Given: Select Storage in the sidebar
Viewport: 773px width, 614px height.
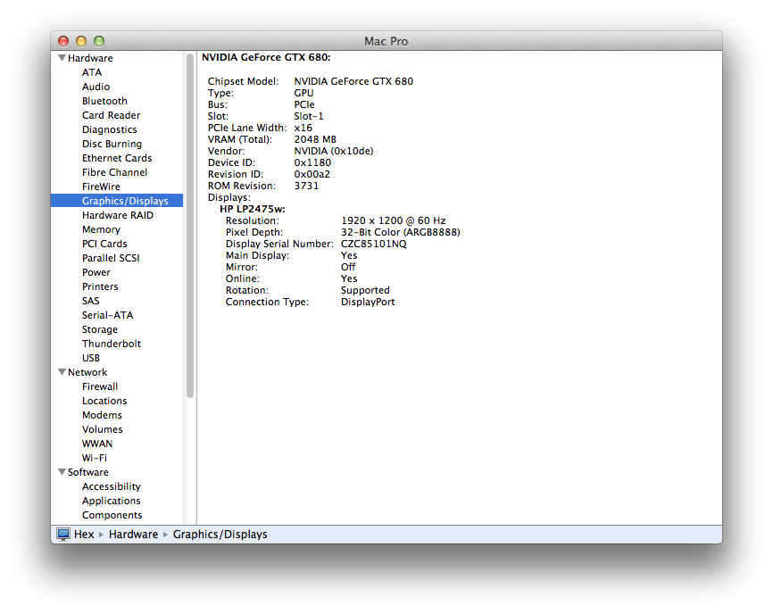Looking at the screenshot, I should click(x=100, y=329).
